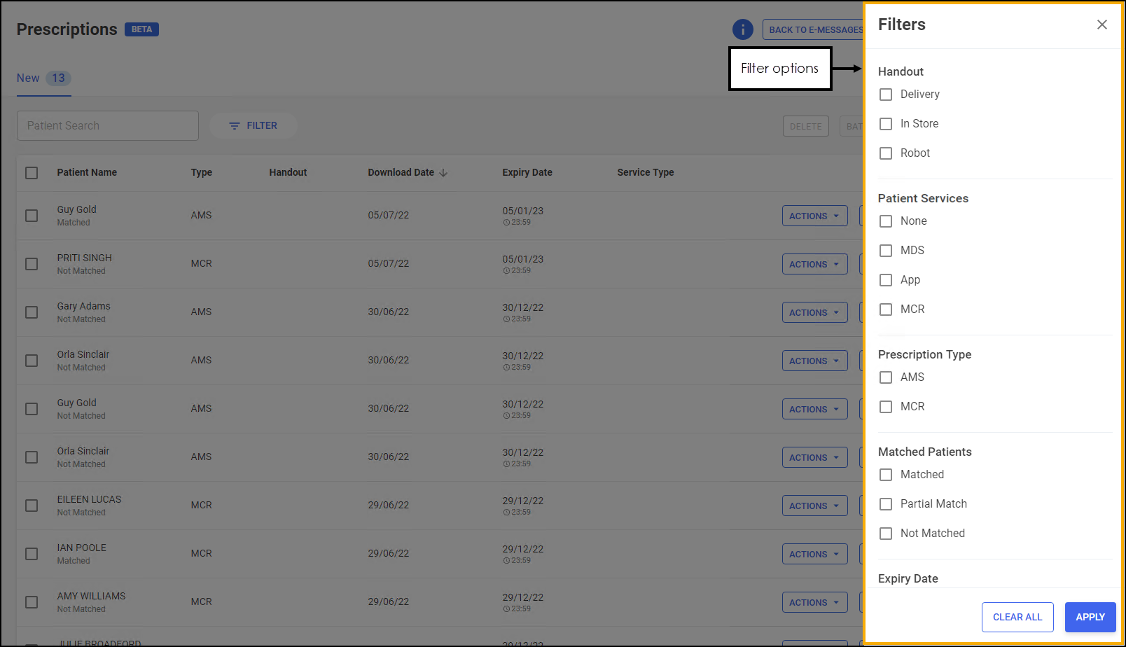Viewport: 1126px width, 647px height.
Task: Toggle the select-all checkbox in table header
Action: click(x=32, y=173)
